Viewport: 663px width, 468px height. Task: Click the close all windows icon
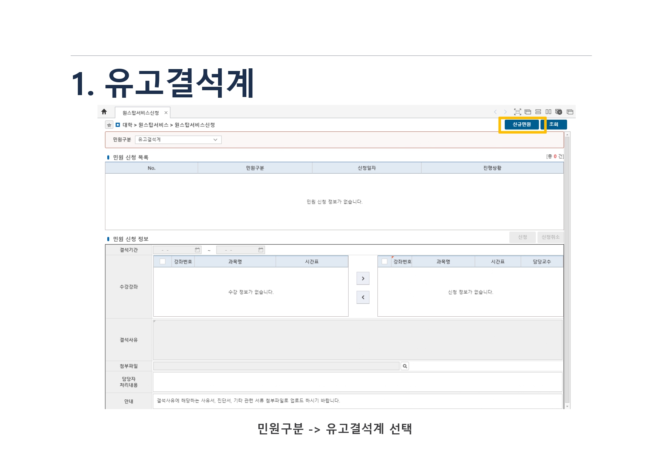coord(559,112)
